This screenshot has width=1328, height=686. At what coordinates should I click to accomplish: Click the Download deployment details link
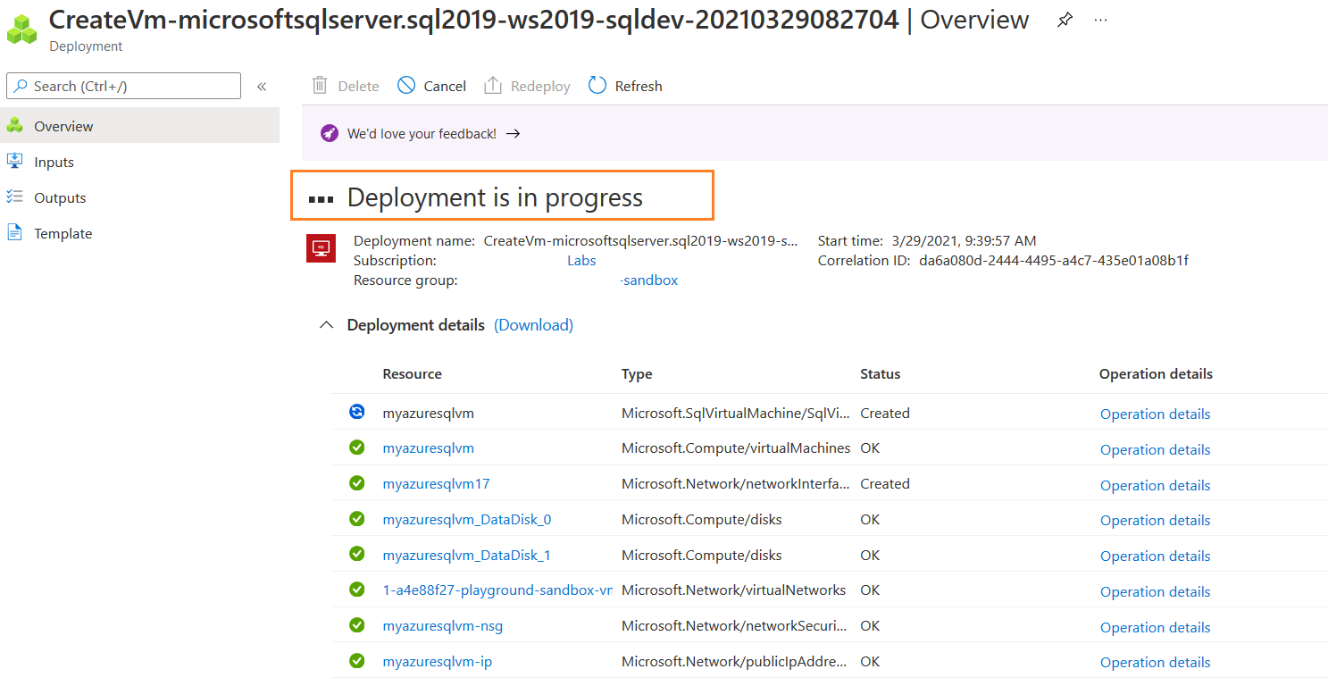(x=533, y=325)
